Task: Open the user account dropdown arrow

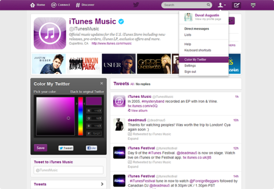Action: pos(225,5)
